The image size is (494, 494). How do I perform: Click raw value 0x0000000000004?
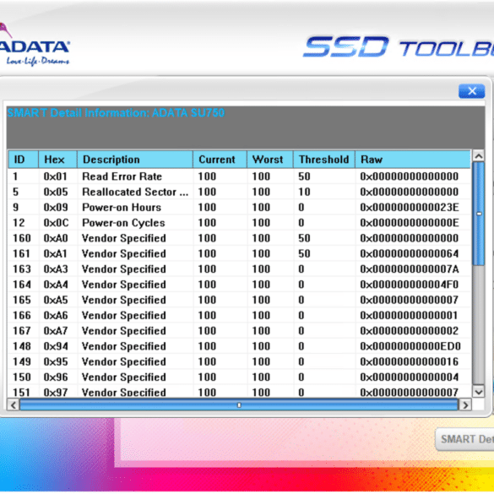(x=410, y=377)
